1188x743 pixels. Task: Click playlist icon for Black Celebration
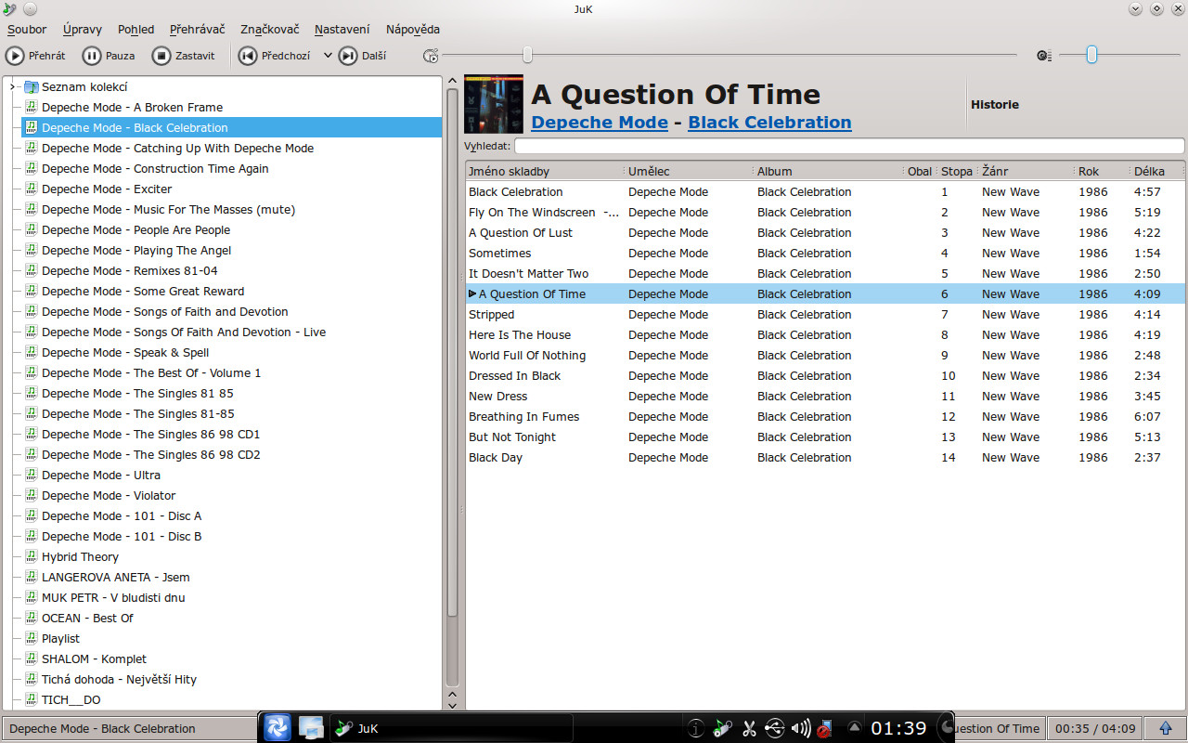click(x=31, y=128)
